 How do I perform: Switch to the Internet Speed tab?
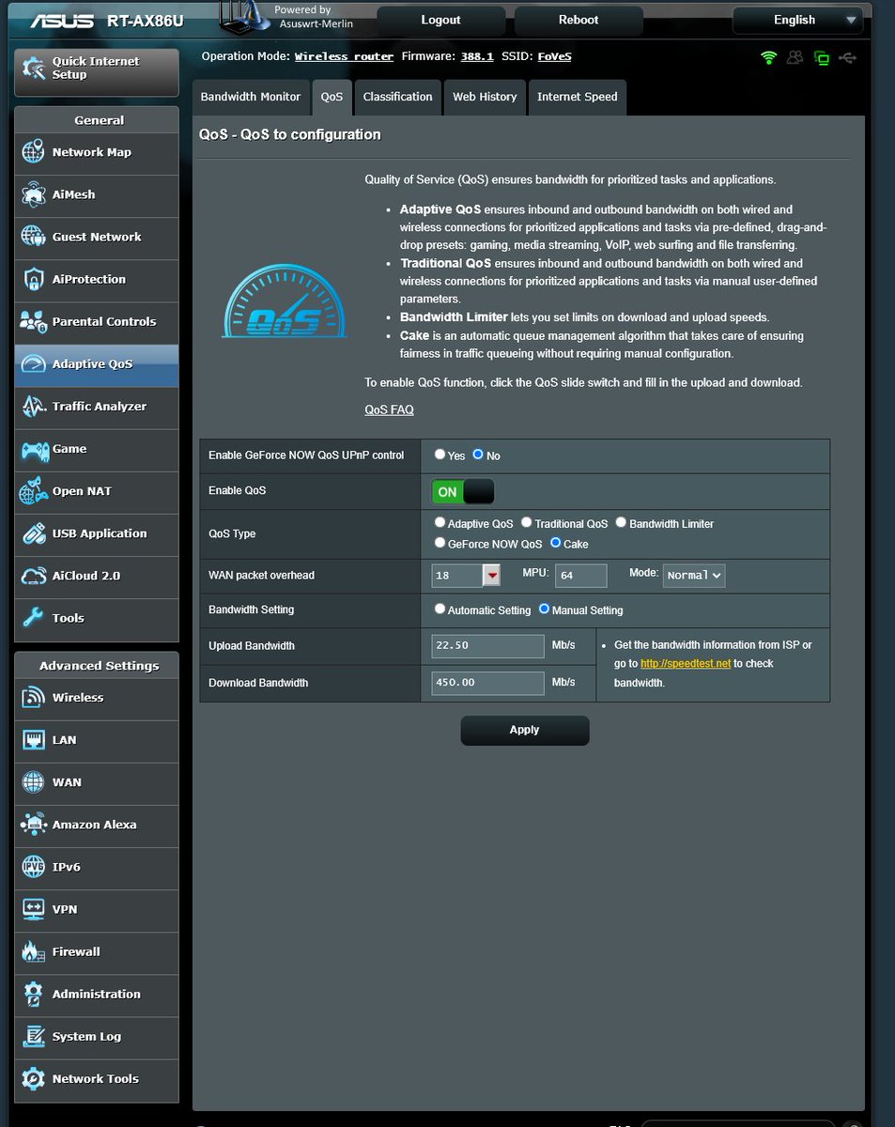(578, 97)
